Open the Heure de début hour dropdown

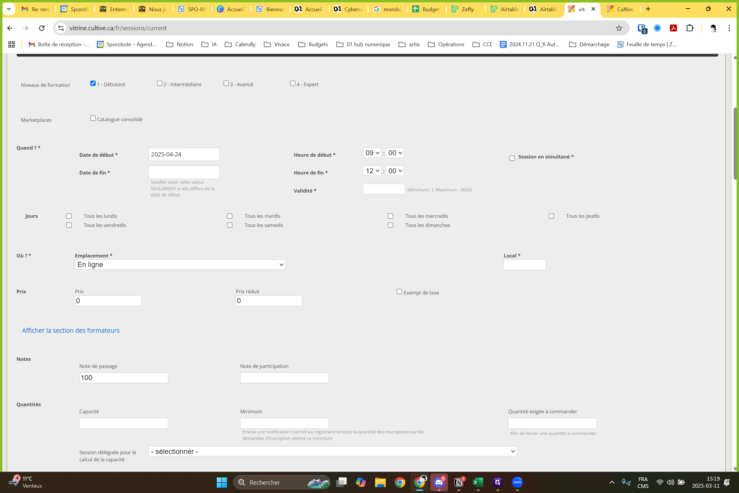(372, 153)
